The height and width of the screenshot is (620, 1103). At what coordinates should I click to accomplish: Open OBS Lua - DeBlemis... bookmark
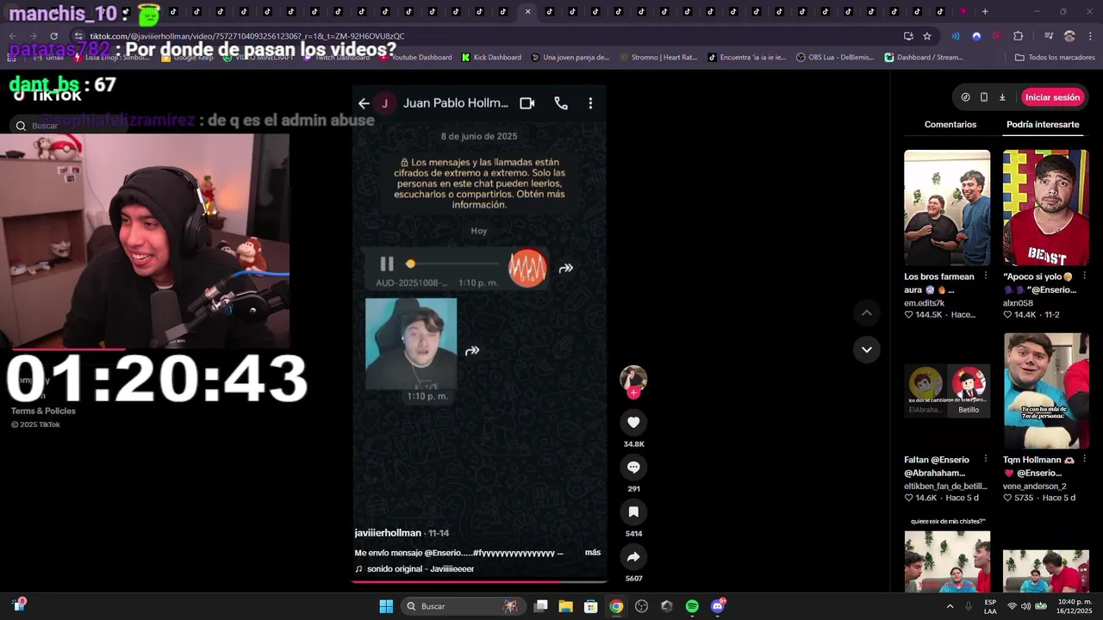click(x=835, y=58)
